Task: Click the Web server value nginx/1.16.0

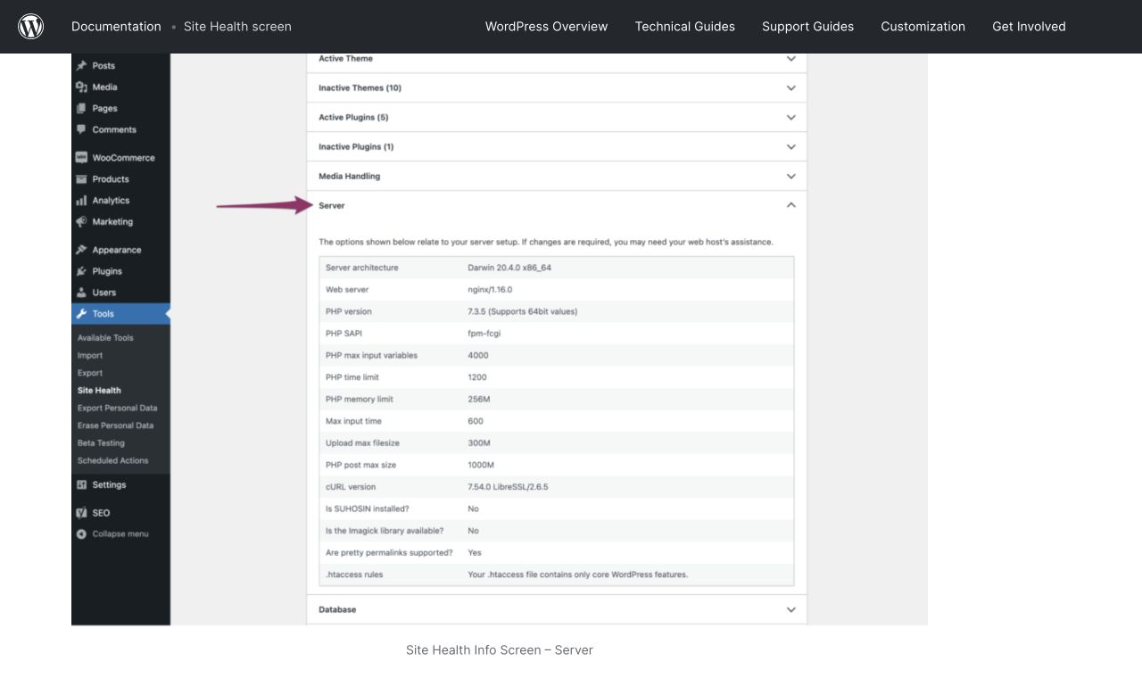Action: coord(490,290)
